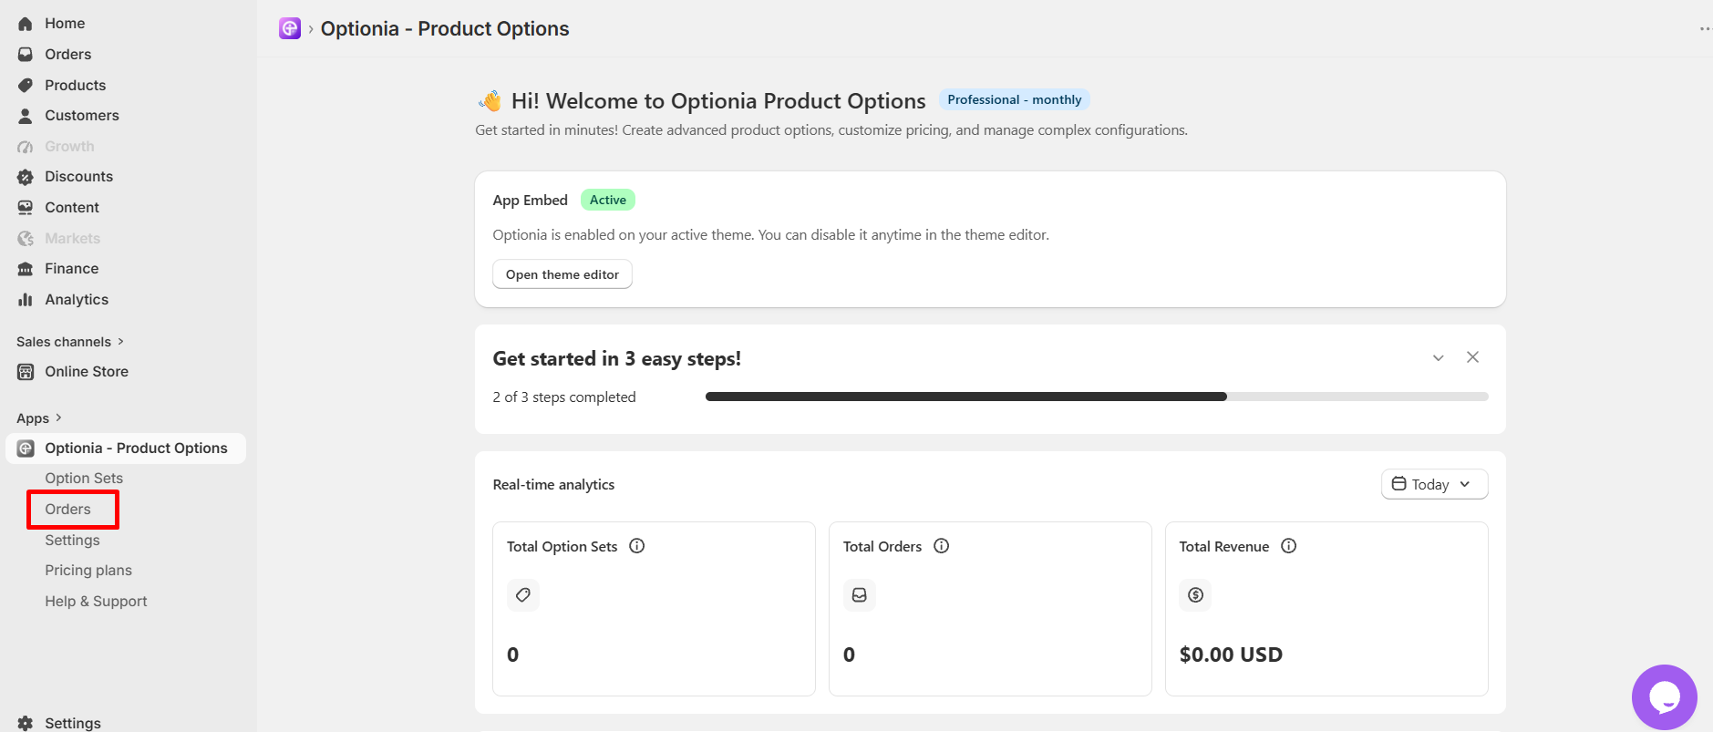The width and height of the screenshot is (1713, 732).
Task: Click the Discounts icon in sidebar
Action: point(26,177)
